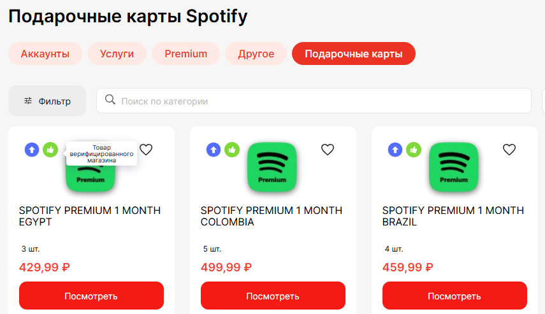
Task: Toggle the heart on the Colombia card
Action: 328,150
